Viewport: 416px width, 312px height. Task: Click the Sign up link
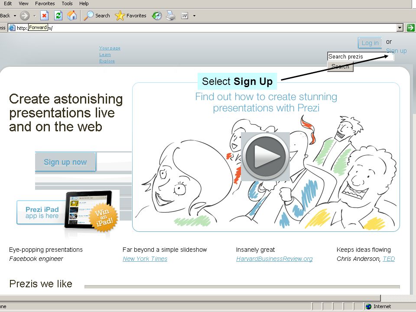[396, 51]
